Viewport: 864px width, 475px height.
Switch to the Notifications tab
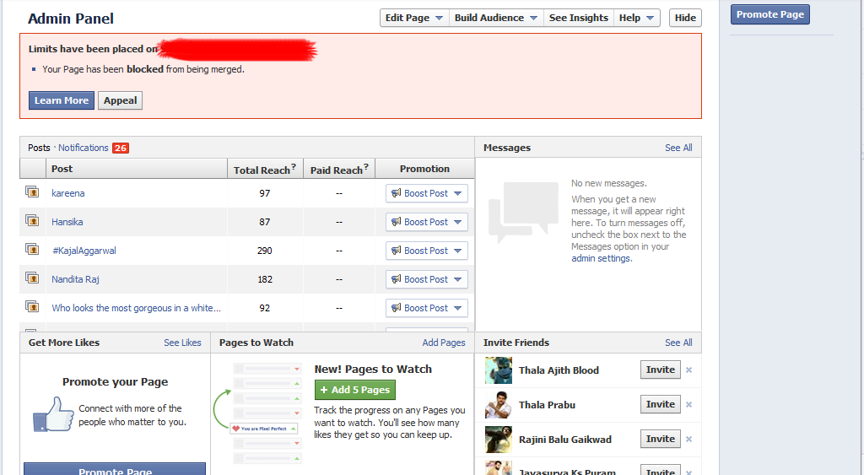[84, 148]
